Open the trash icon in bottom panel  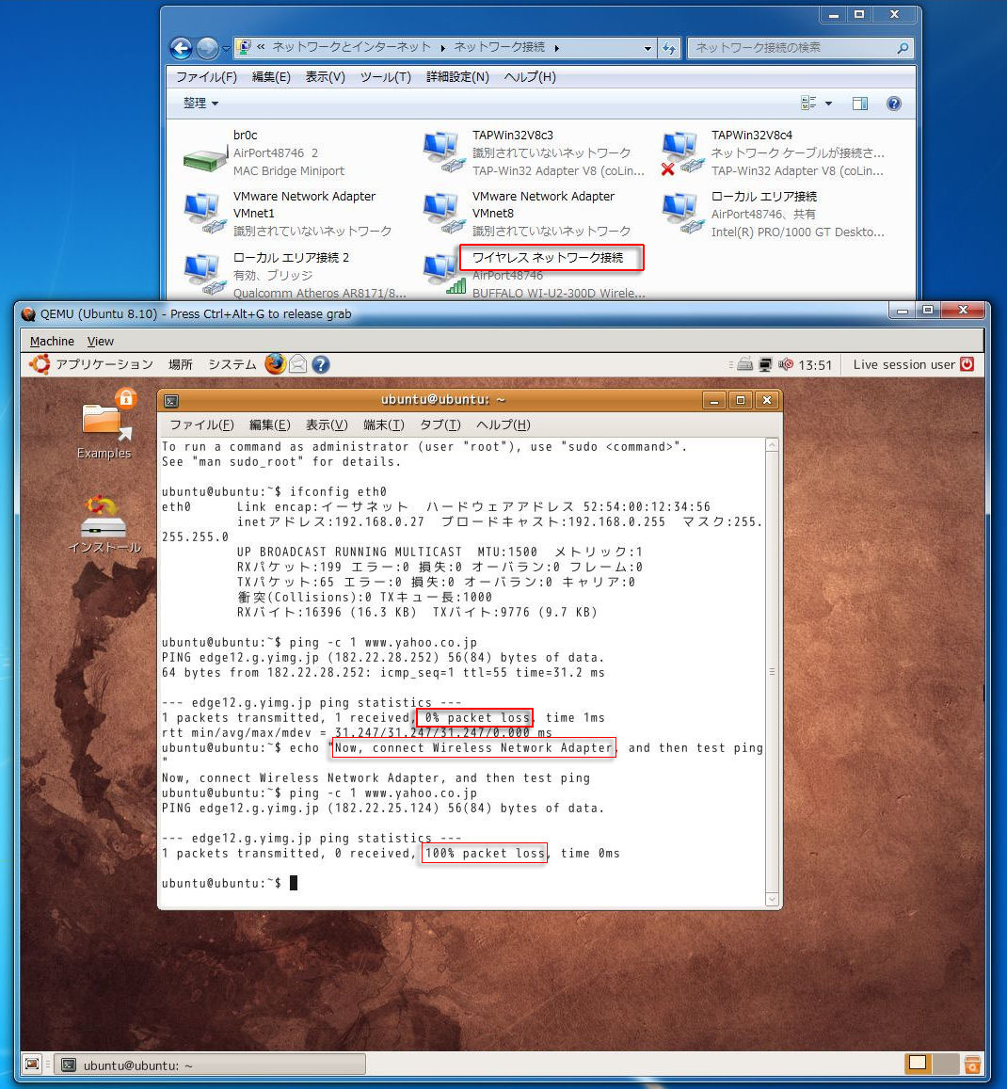tap(972, 1064)
